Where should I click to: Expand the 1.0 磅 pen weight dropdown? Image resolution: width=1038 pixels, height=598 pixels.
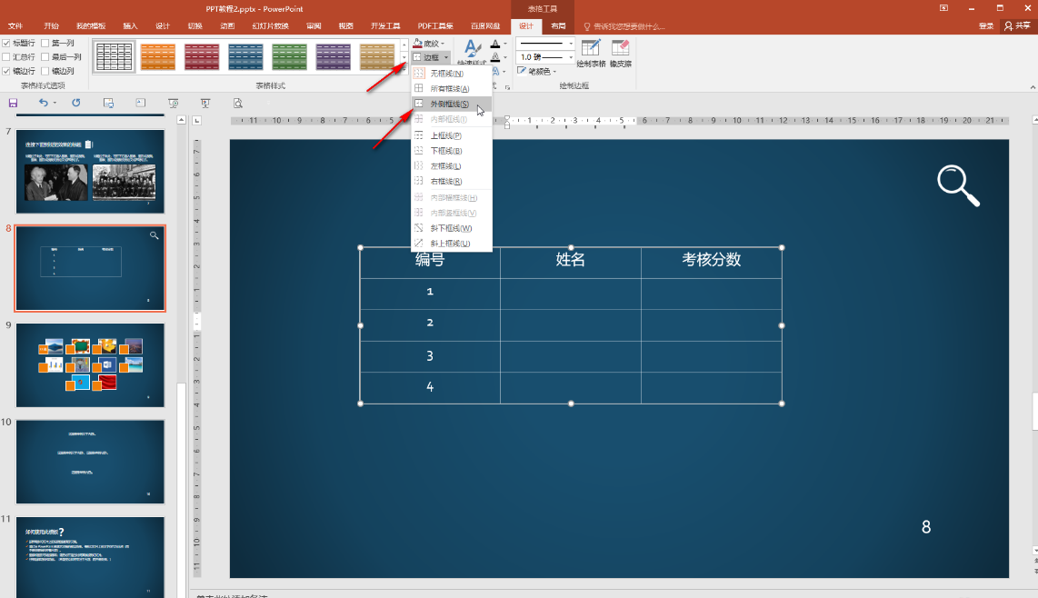coord(545,57)
